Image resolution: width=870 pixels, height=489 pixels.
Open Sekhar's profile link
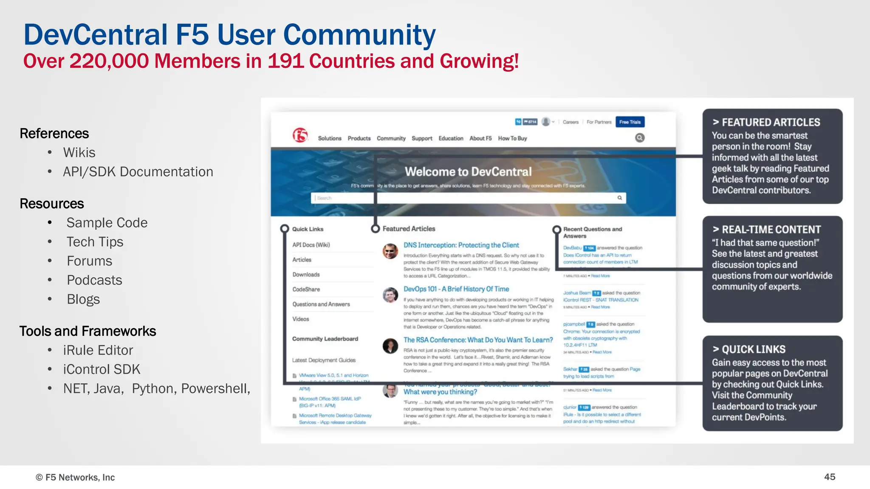570,369
